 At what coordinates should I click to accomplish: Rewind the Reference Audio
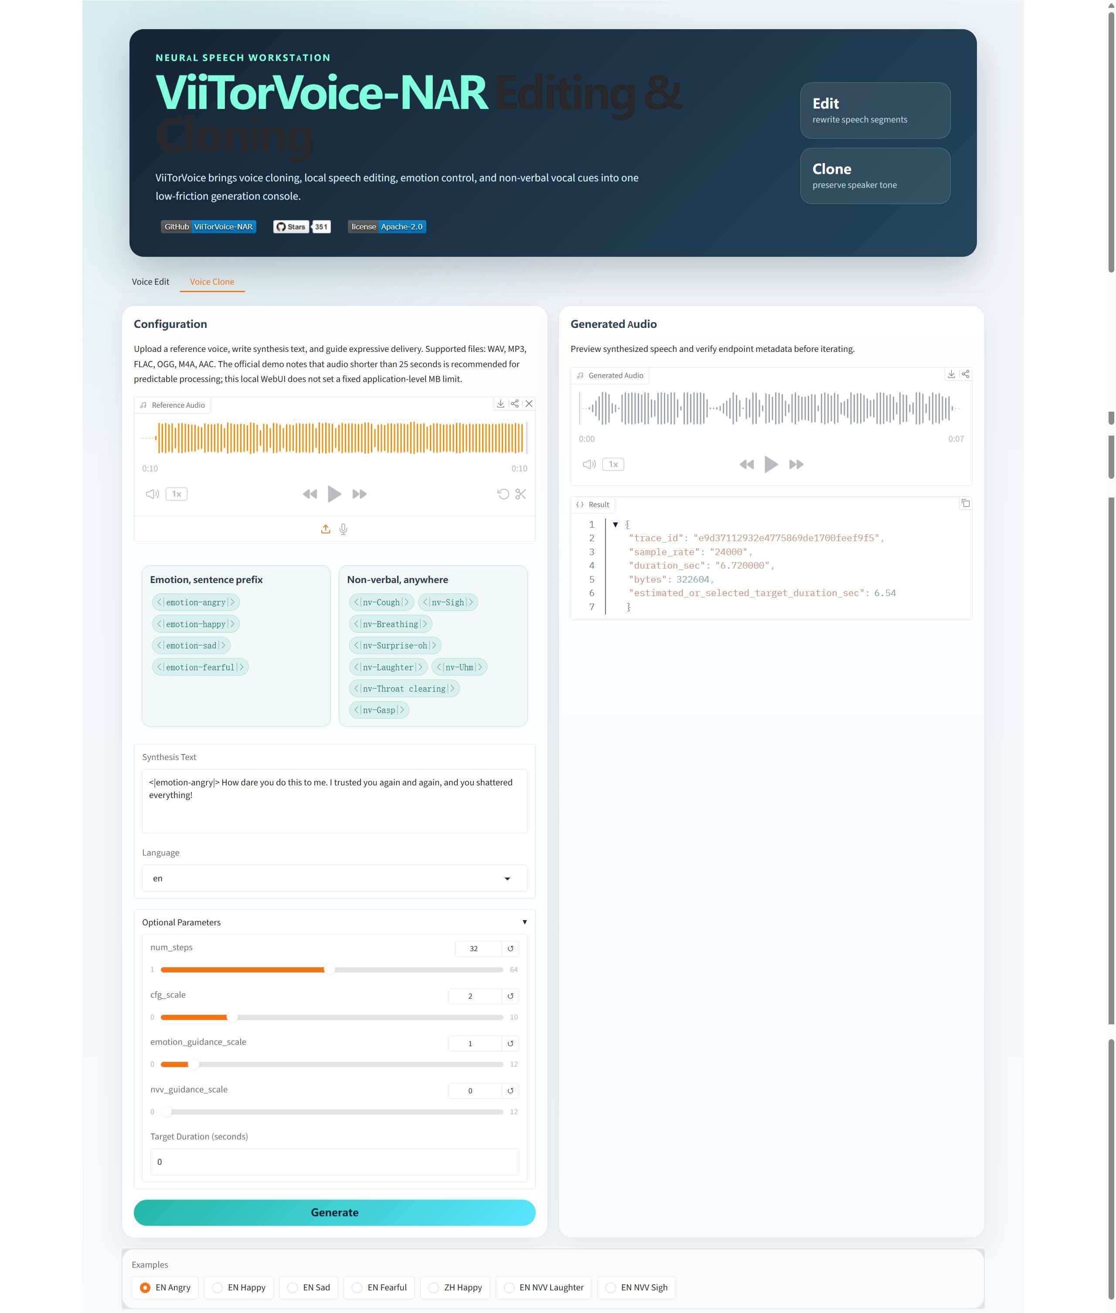click(x=310, y=494)
